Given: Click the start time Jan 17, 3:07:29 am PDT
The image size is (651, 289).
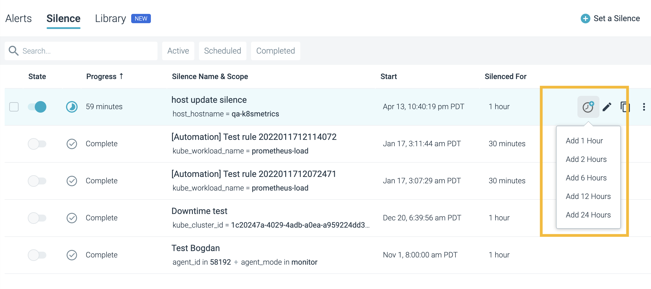Looking at the screenshot, I should pyautogui.click(x=422, y=181).
